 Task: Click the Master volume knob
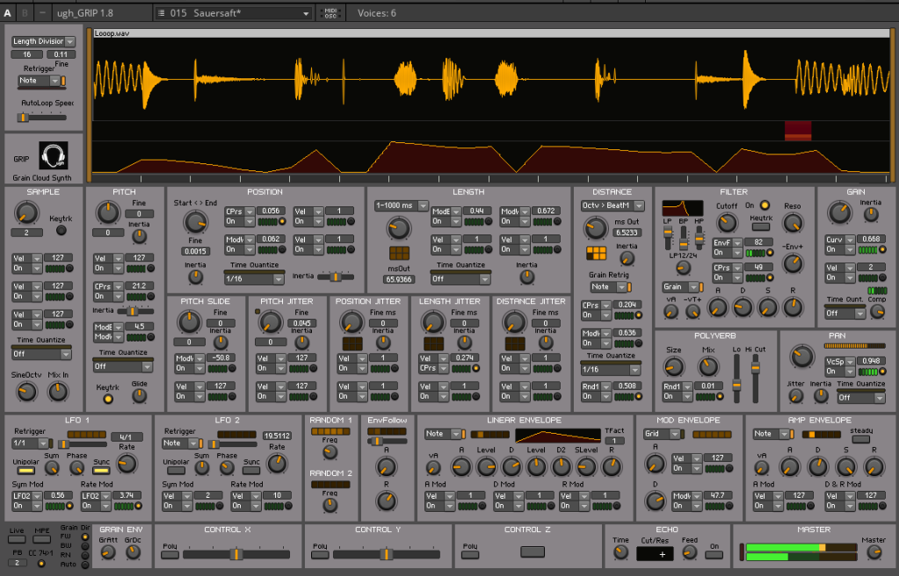tap(873, 552)
